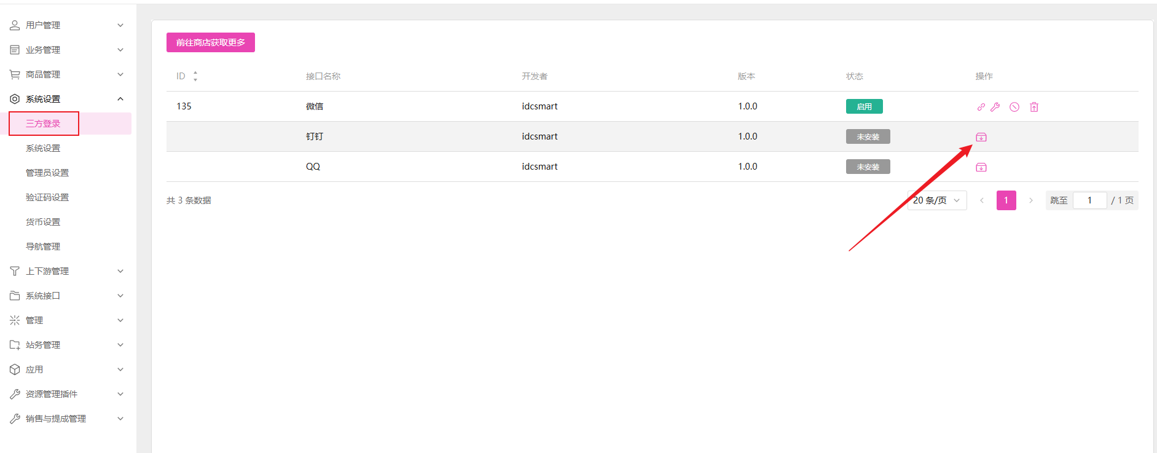Go to previous page arrow in pagination

(x=982, y=200)
